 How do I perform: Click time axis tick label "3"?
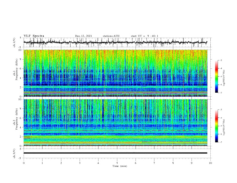coord(80,163)
